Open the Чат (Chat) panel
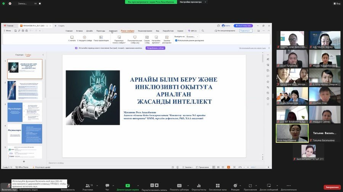The width and height of the screenshot is (343, 192). click(107, 186)
